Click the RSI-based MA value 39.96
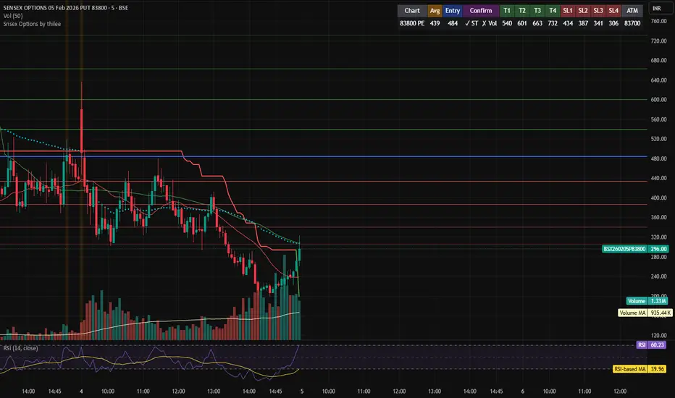This screenshot has width=675, height=398. [x=657, y=369]
